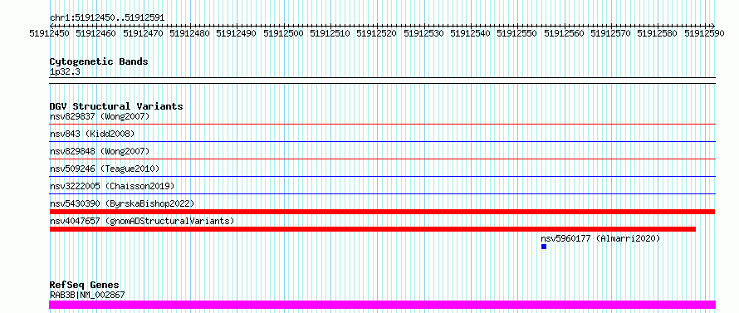Select the nsv5430390 (ByrskaBishop2022) variant label
739x313 pixels.
pyautogui.click(x=122, y=203)
